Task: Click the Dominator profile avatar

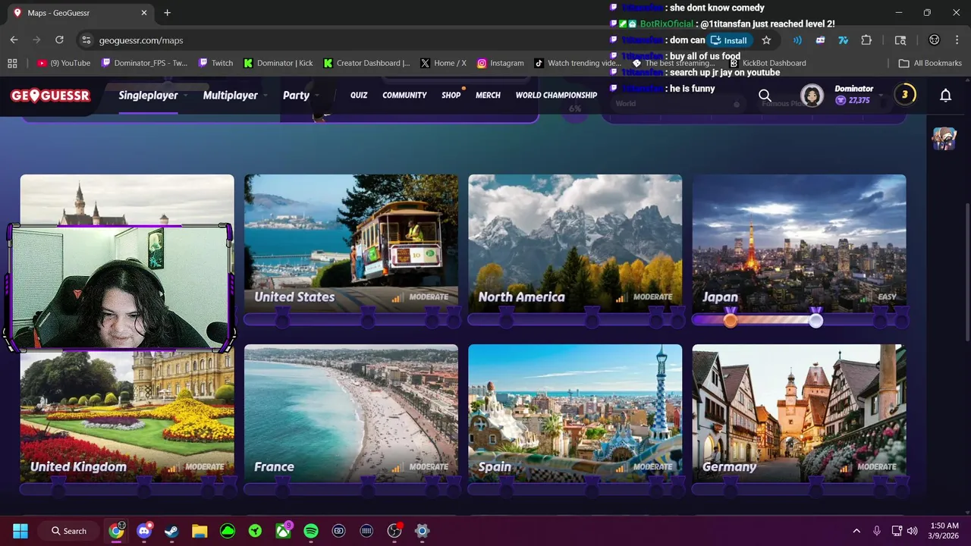Action: [x=812, y=96]
